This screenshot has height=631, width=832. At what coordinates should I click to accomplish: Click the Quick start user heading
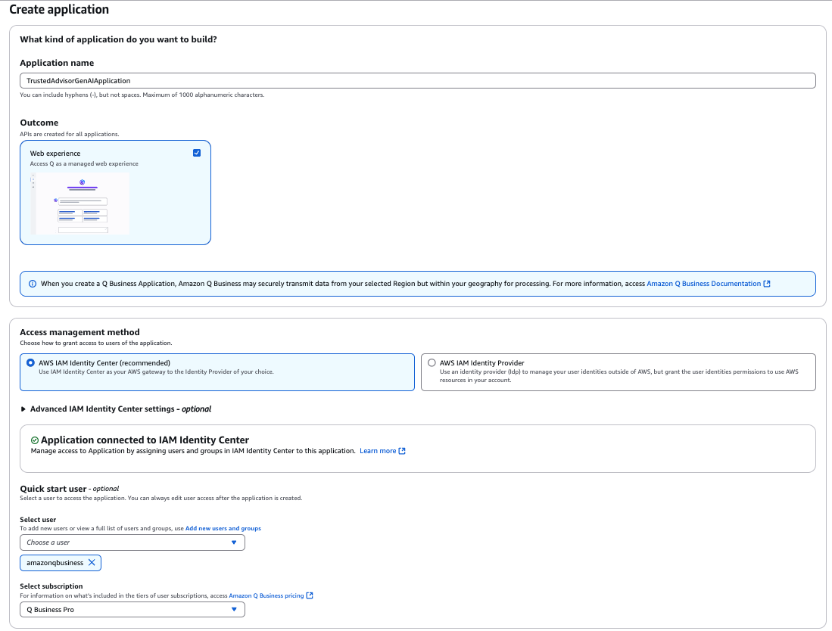coord(53,489)
